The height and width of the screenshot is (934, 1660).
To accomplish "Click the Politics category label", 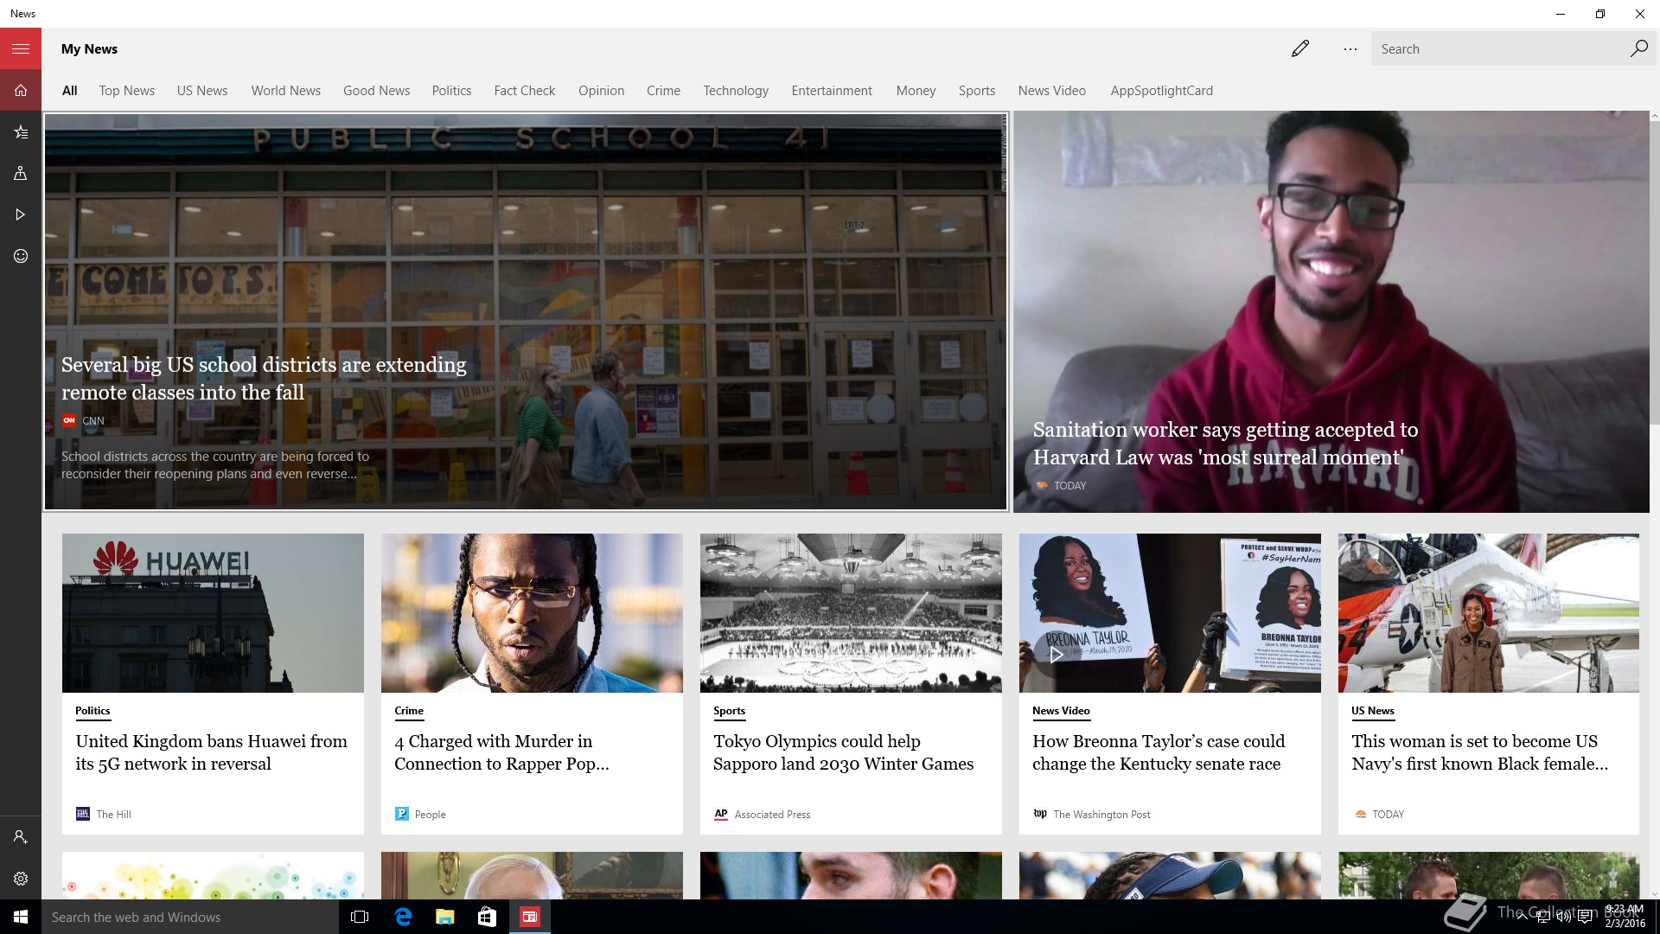I will [x=93, y=711].
